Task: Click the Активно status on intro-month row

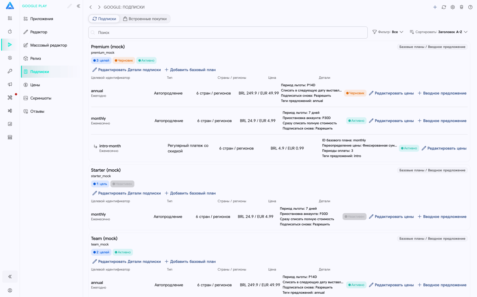Action: pyautogui.click(x=409, y=148)
